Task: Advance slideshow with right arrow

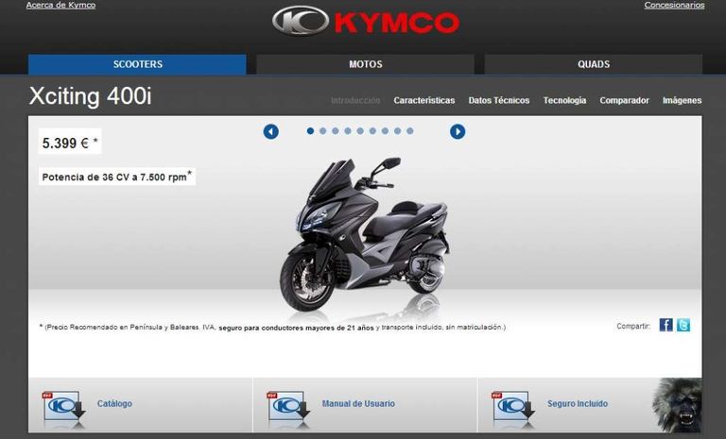Action: (458, 132)
